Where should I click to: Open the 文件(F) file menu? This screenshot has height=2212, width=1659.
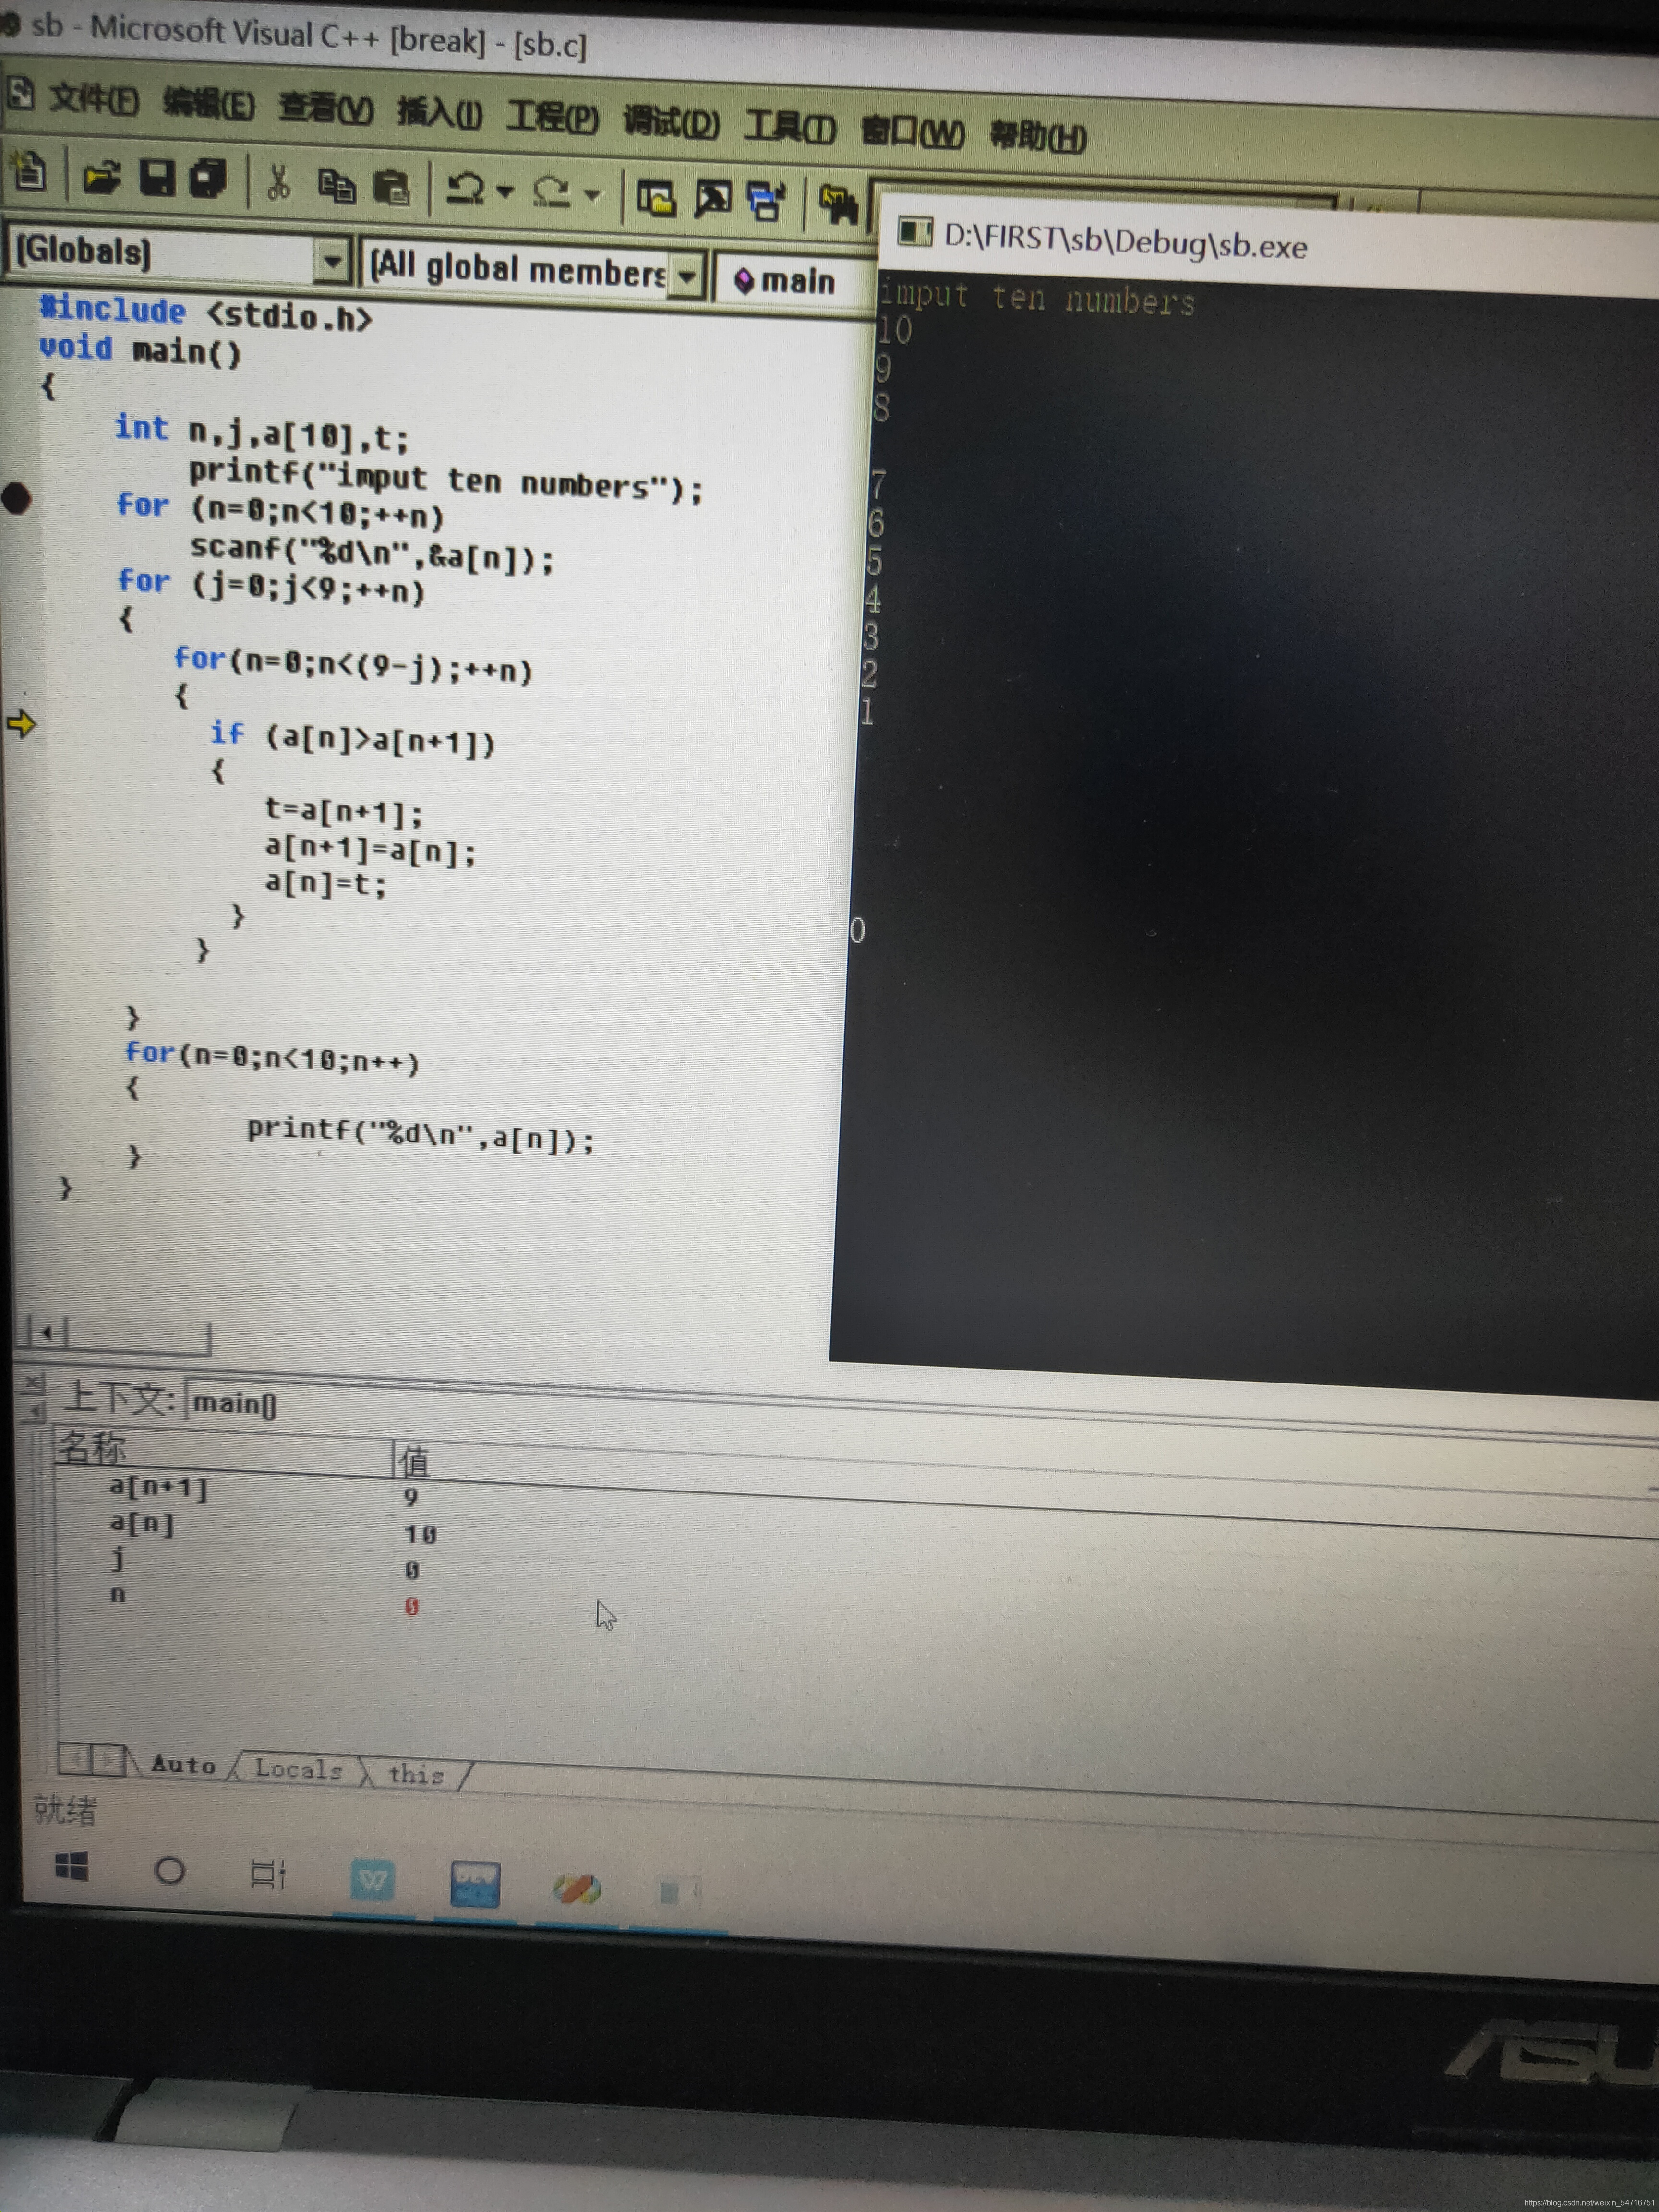click(93, 99)
